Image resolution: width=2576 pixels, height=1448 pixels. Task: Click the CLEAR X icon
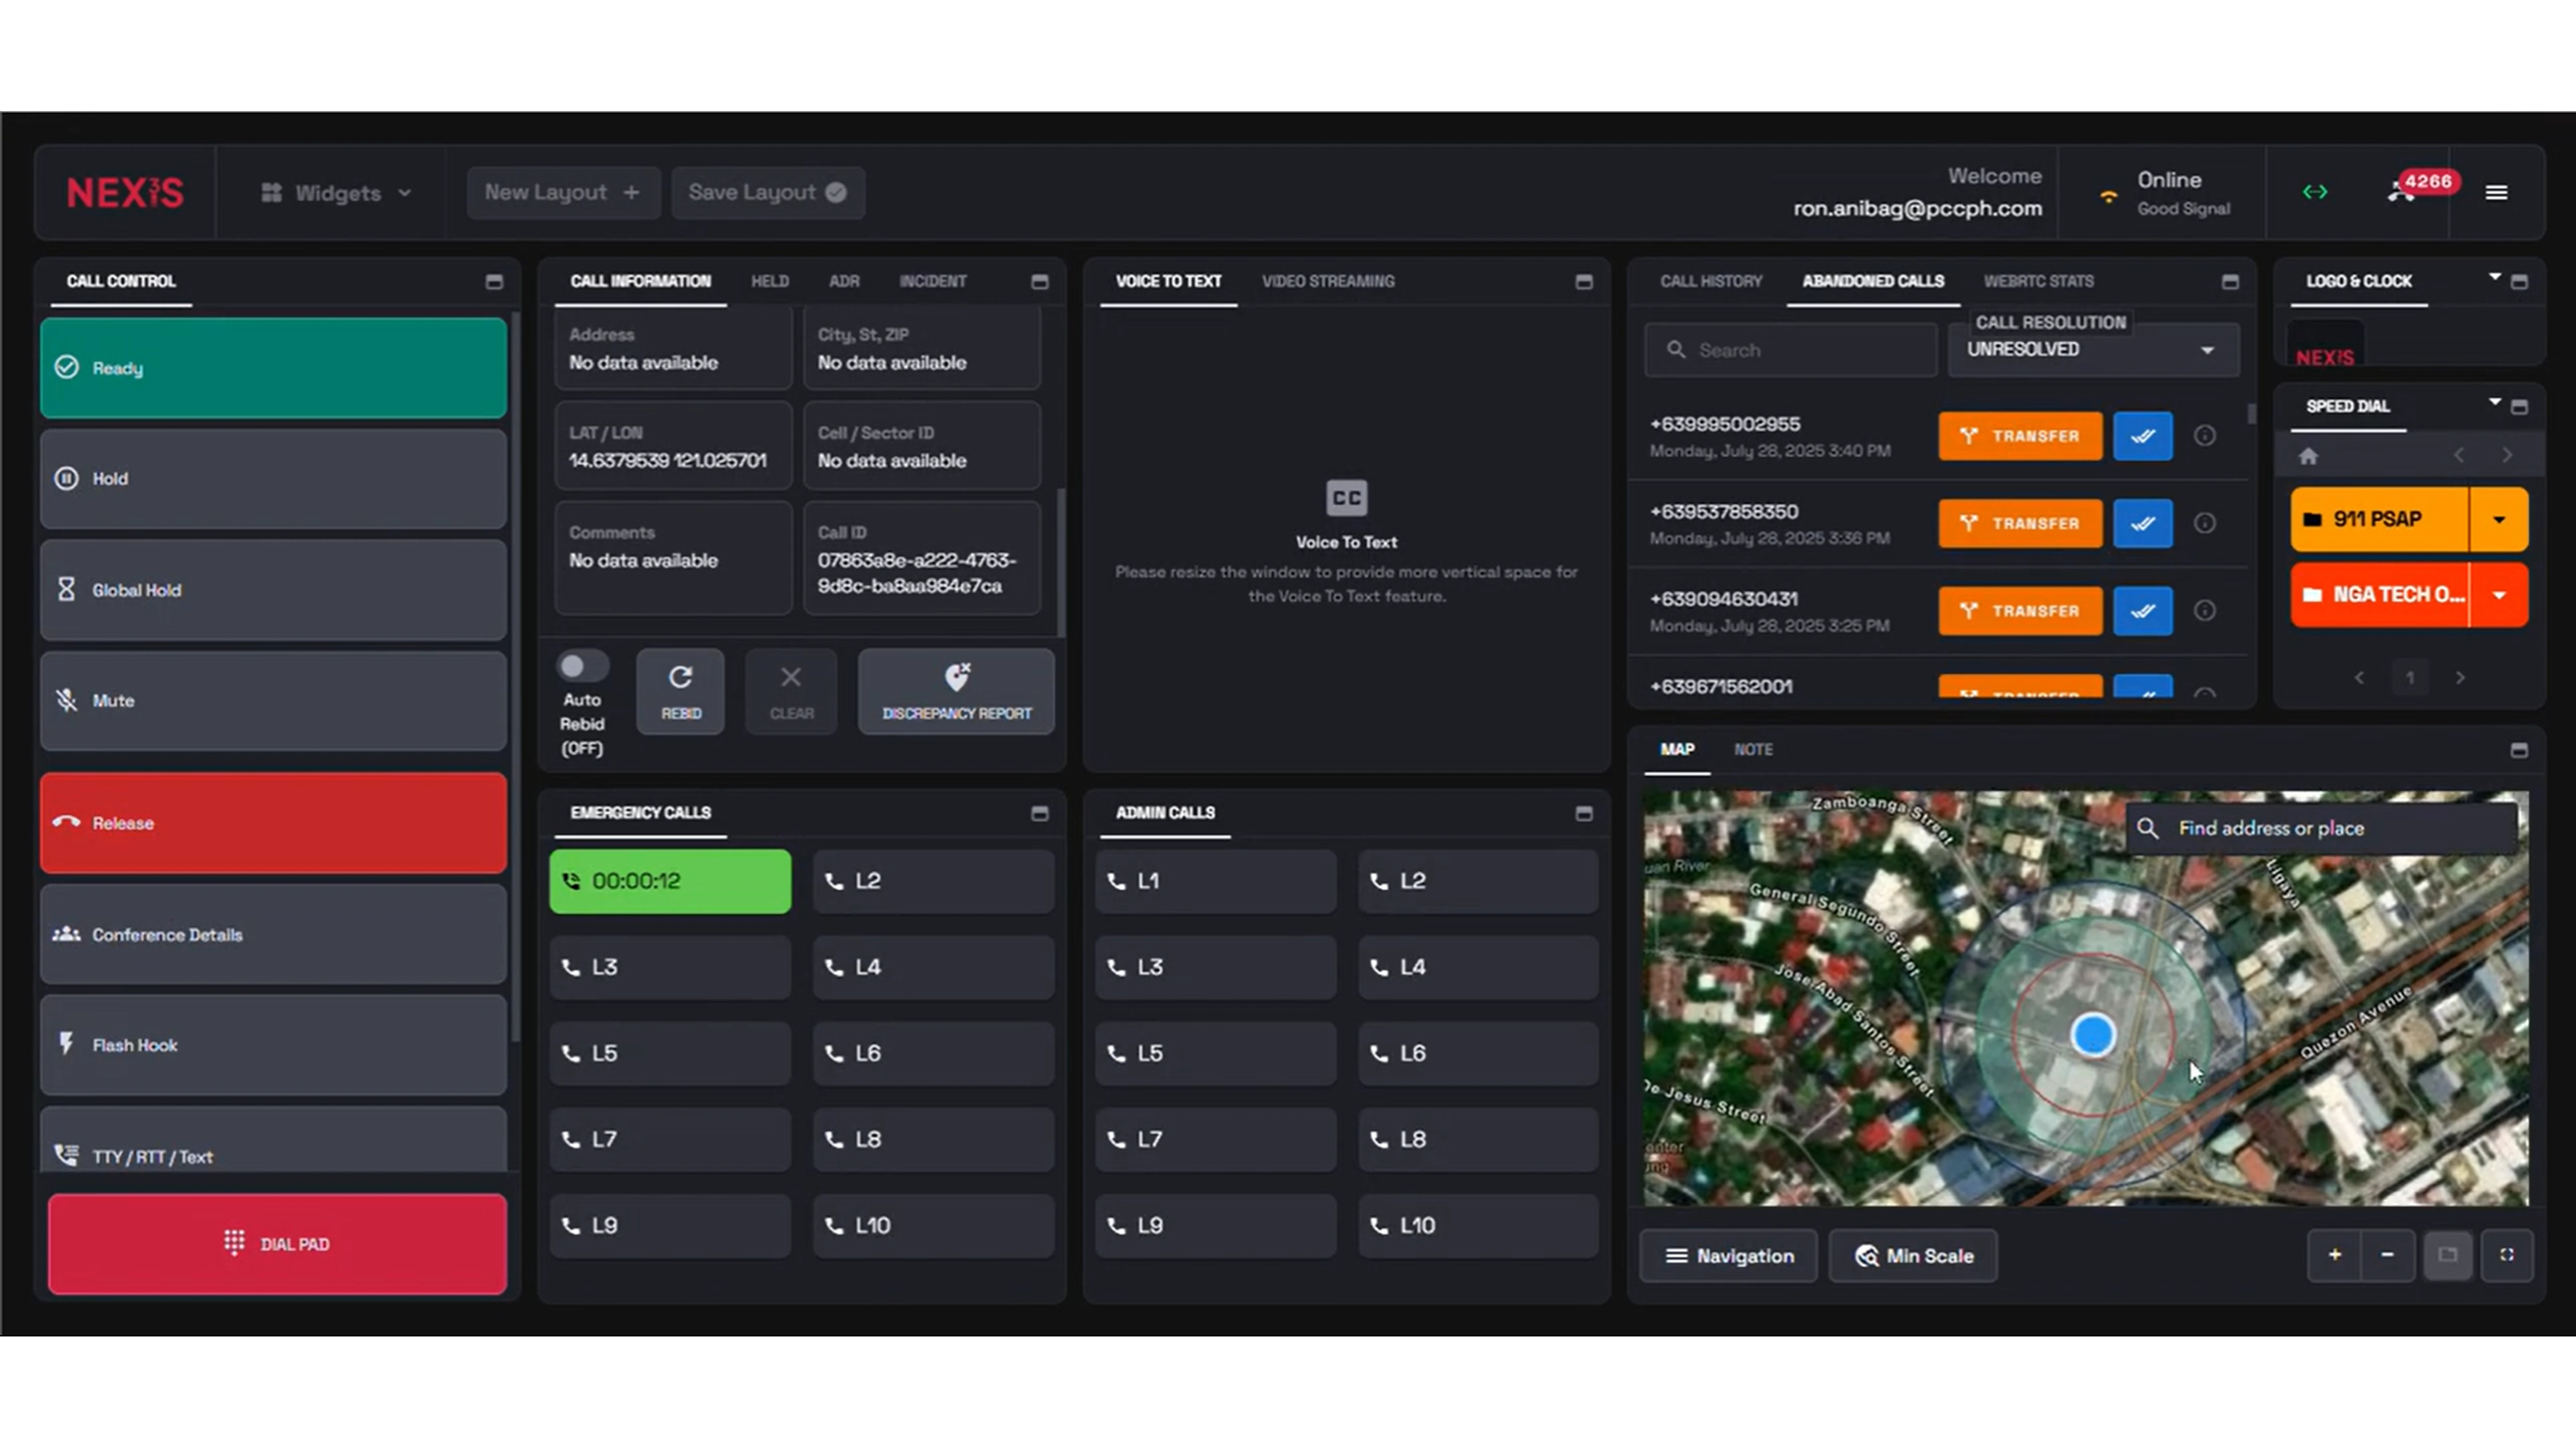tap(791, 677)
